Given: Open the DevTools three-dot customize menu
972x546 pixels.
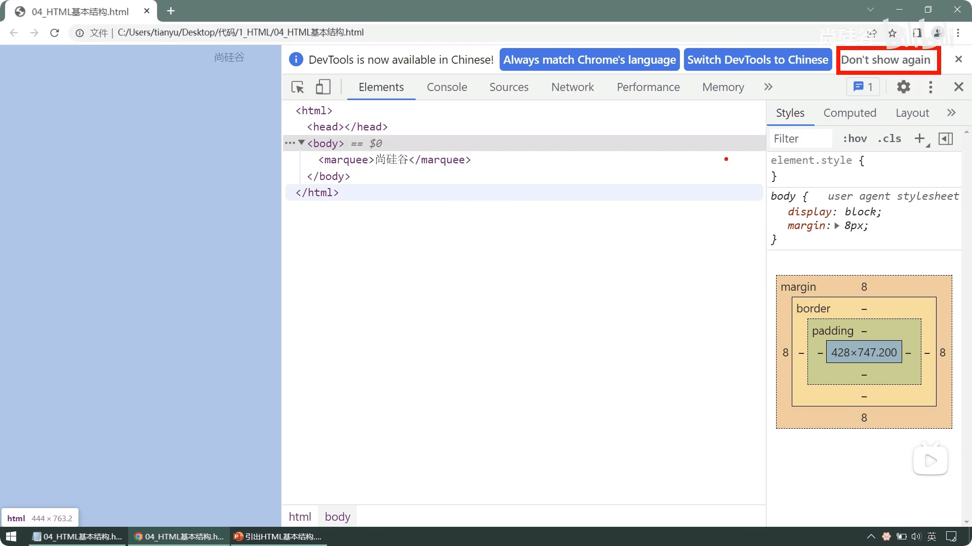Looking at the screenshot, I should coord(930,87).
